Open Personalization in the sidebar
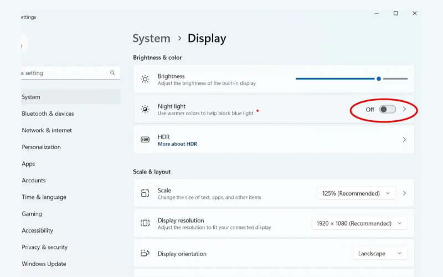 tap(41, 147)
